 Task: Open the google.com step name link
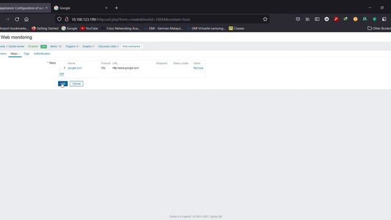pyautogui.click(x=75, y=68)
